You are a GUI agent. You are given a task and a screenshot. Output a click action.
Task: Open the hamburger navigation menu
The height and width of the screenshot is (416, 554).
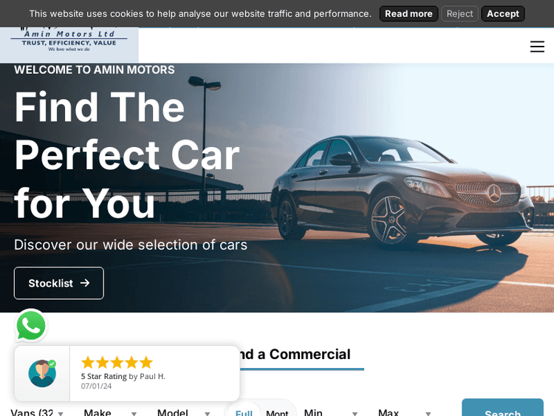537,47
